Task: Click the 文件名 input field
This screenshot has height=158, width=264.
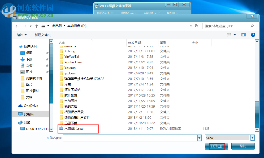Action: click(x=130, y=138)
